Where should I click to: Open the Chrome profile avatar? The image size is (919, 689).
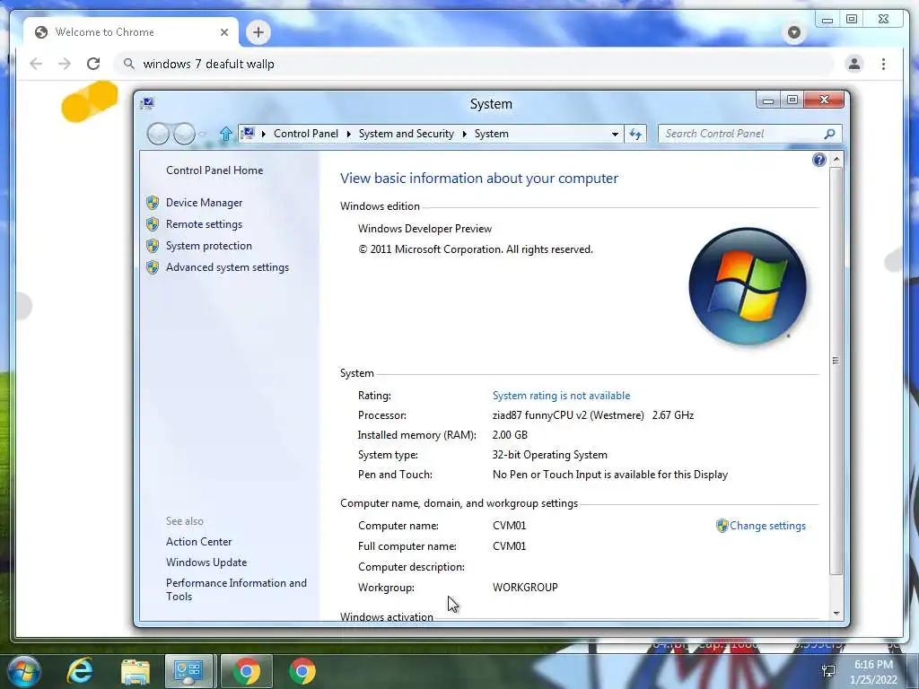coord(854,64)
